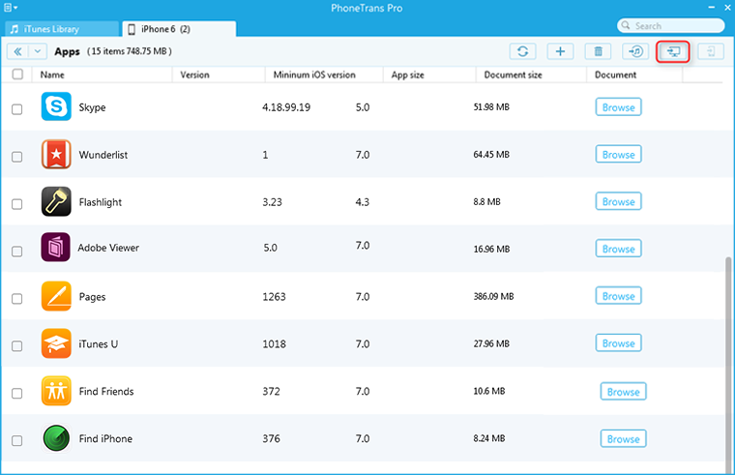Click the Add (plus) icon
Image resolution: width=735 pixels, height=475 pixels.
pyautogui.click(x=561, y=51)
